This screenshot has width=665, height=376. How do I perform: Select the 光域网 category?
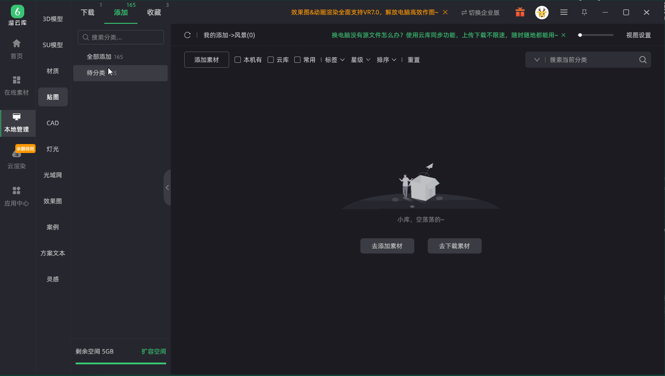(53, 175)
